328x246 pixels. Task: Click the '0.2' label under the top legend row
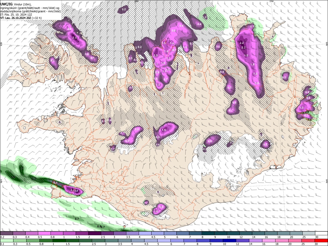(2, 237)
